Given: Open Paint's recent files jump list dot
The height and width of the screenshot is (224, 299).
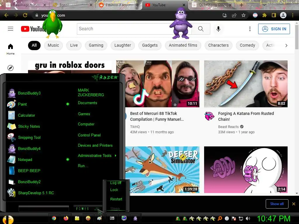Looking at the screenshot, I should click(68, 104).
